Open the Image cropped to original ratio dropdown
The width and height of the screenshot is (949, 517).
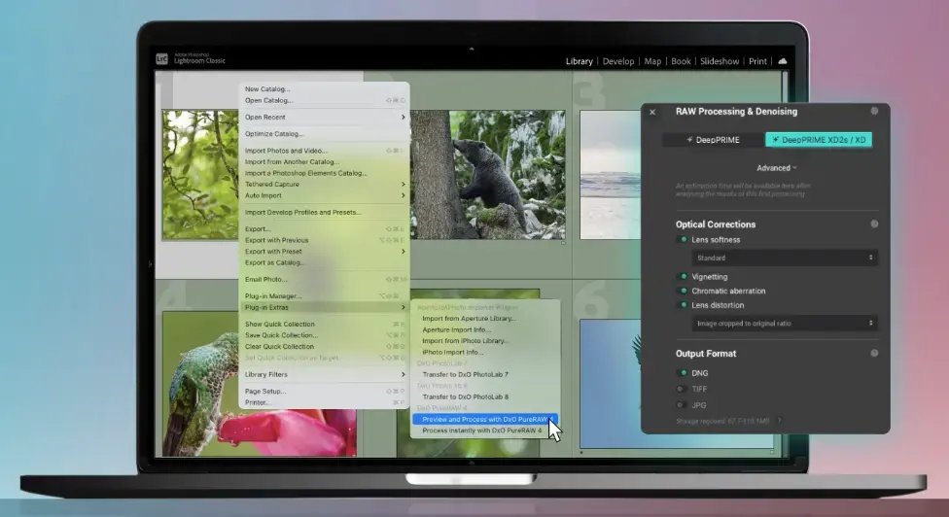(x=785, y=324)
